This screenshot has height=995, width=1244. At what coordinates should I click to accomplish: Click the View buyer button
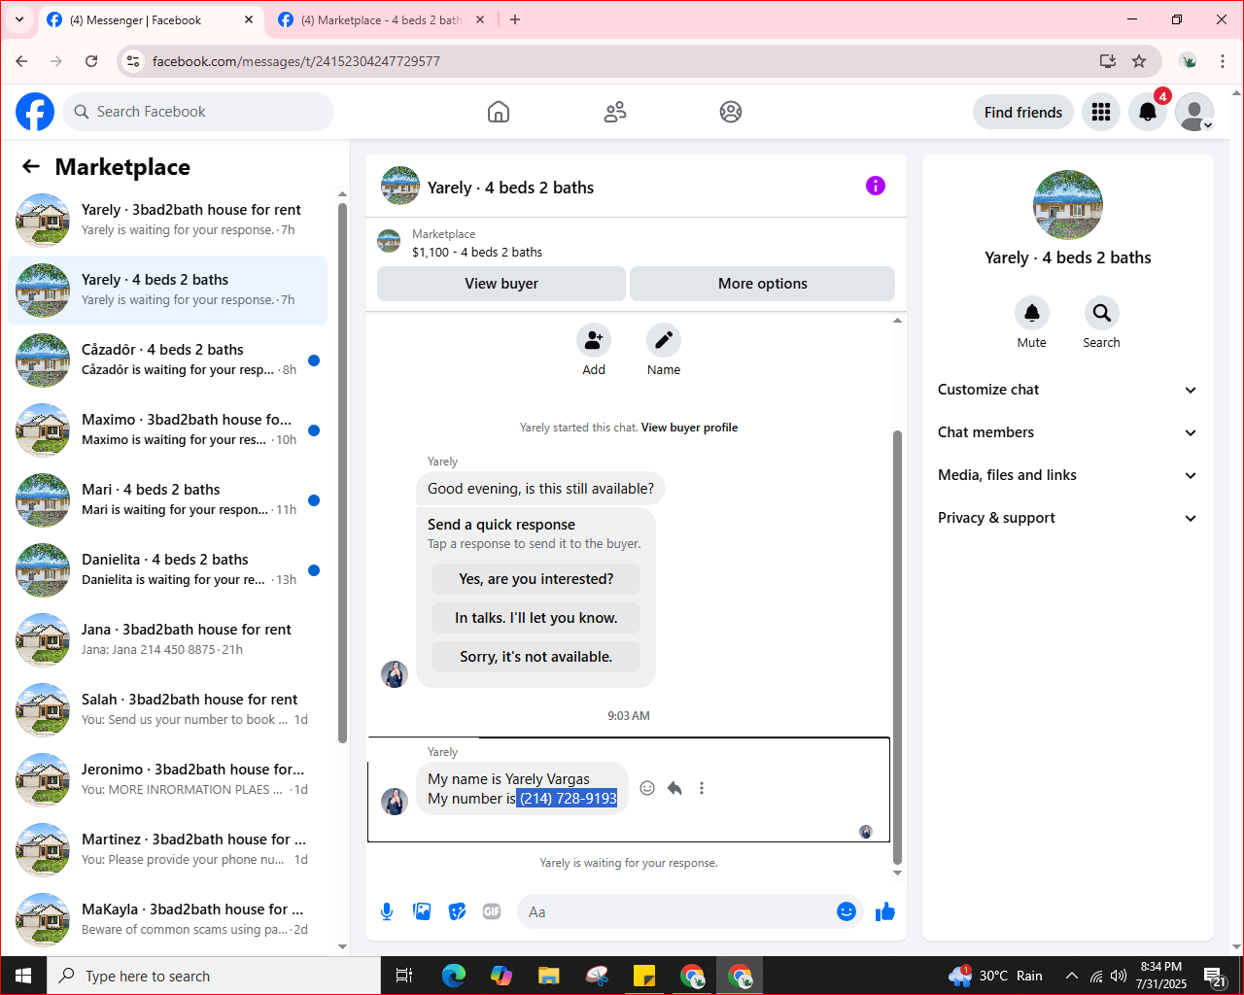501,284
